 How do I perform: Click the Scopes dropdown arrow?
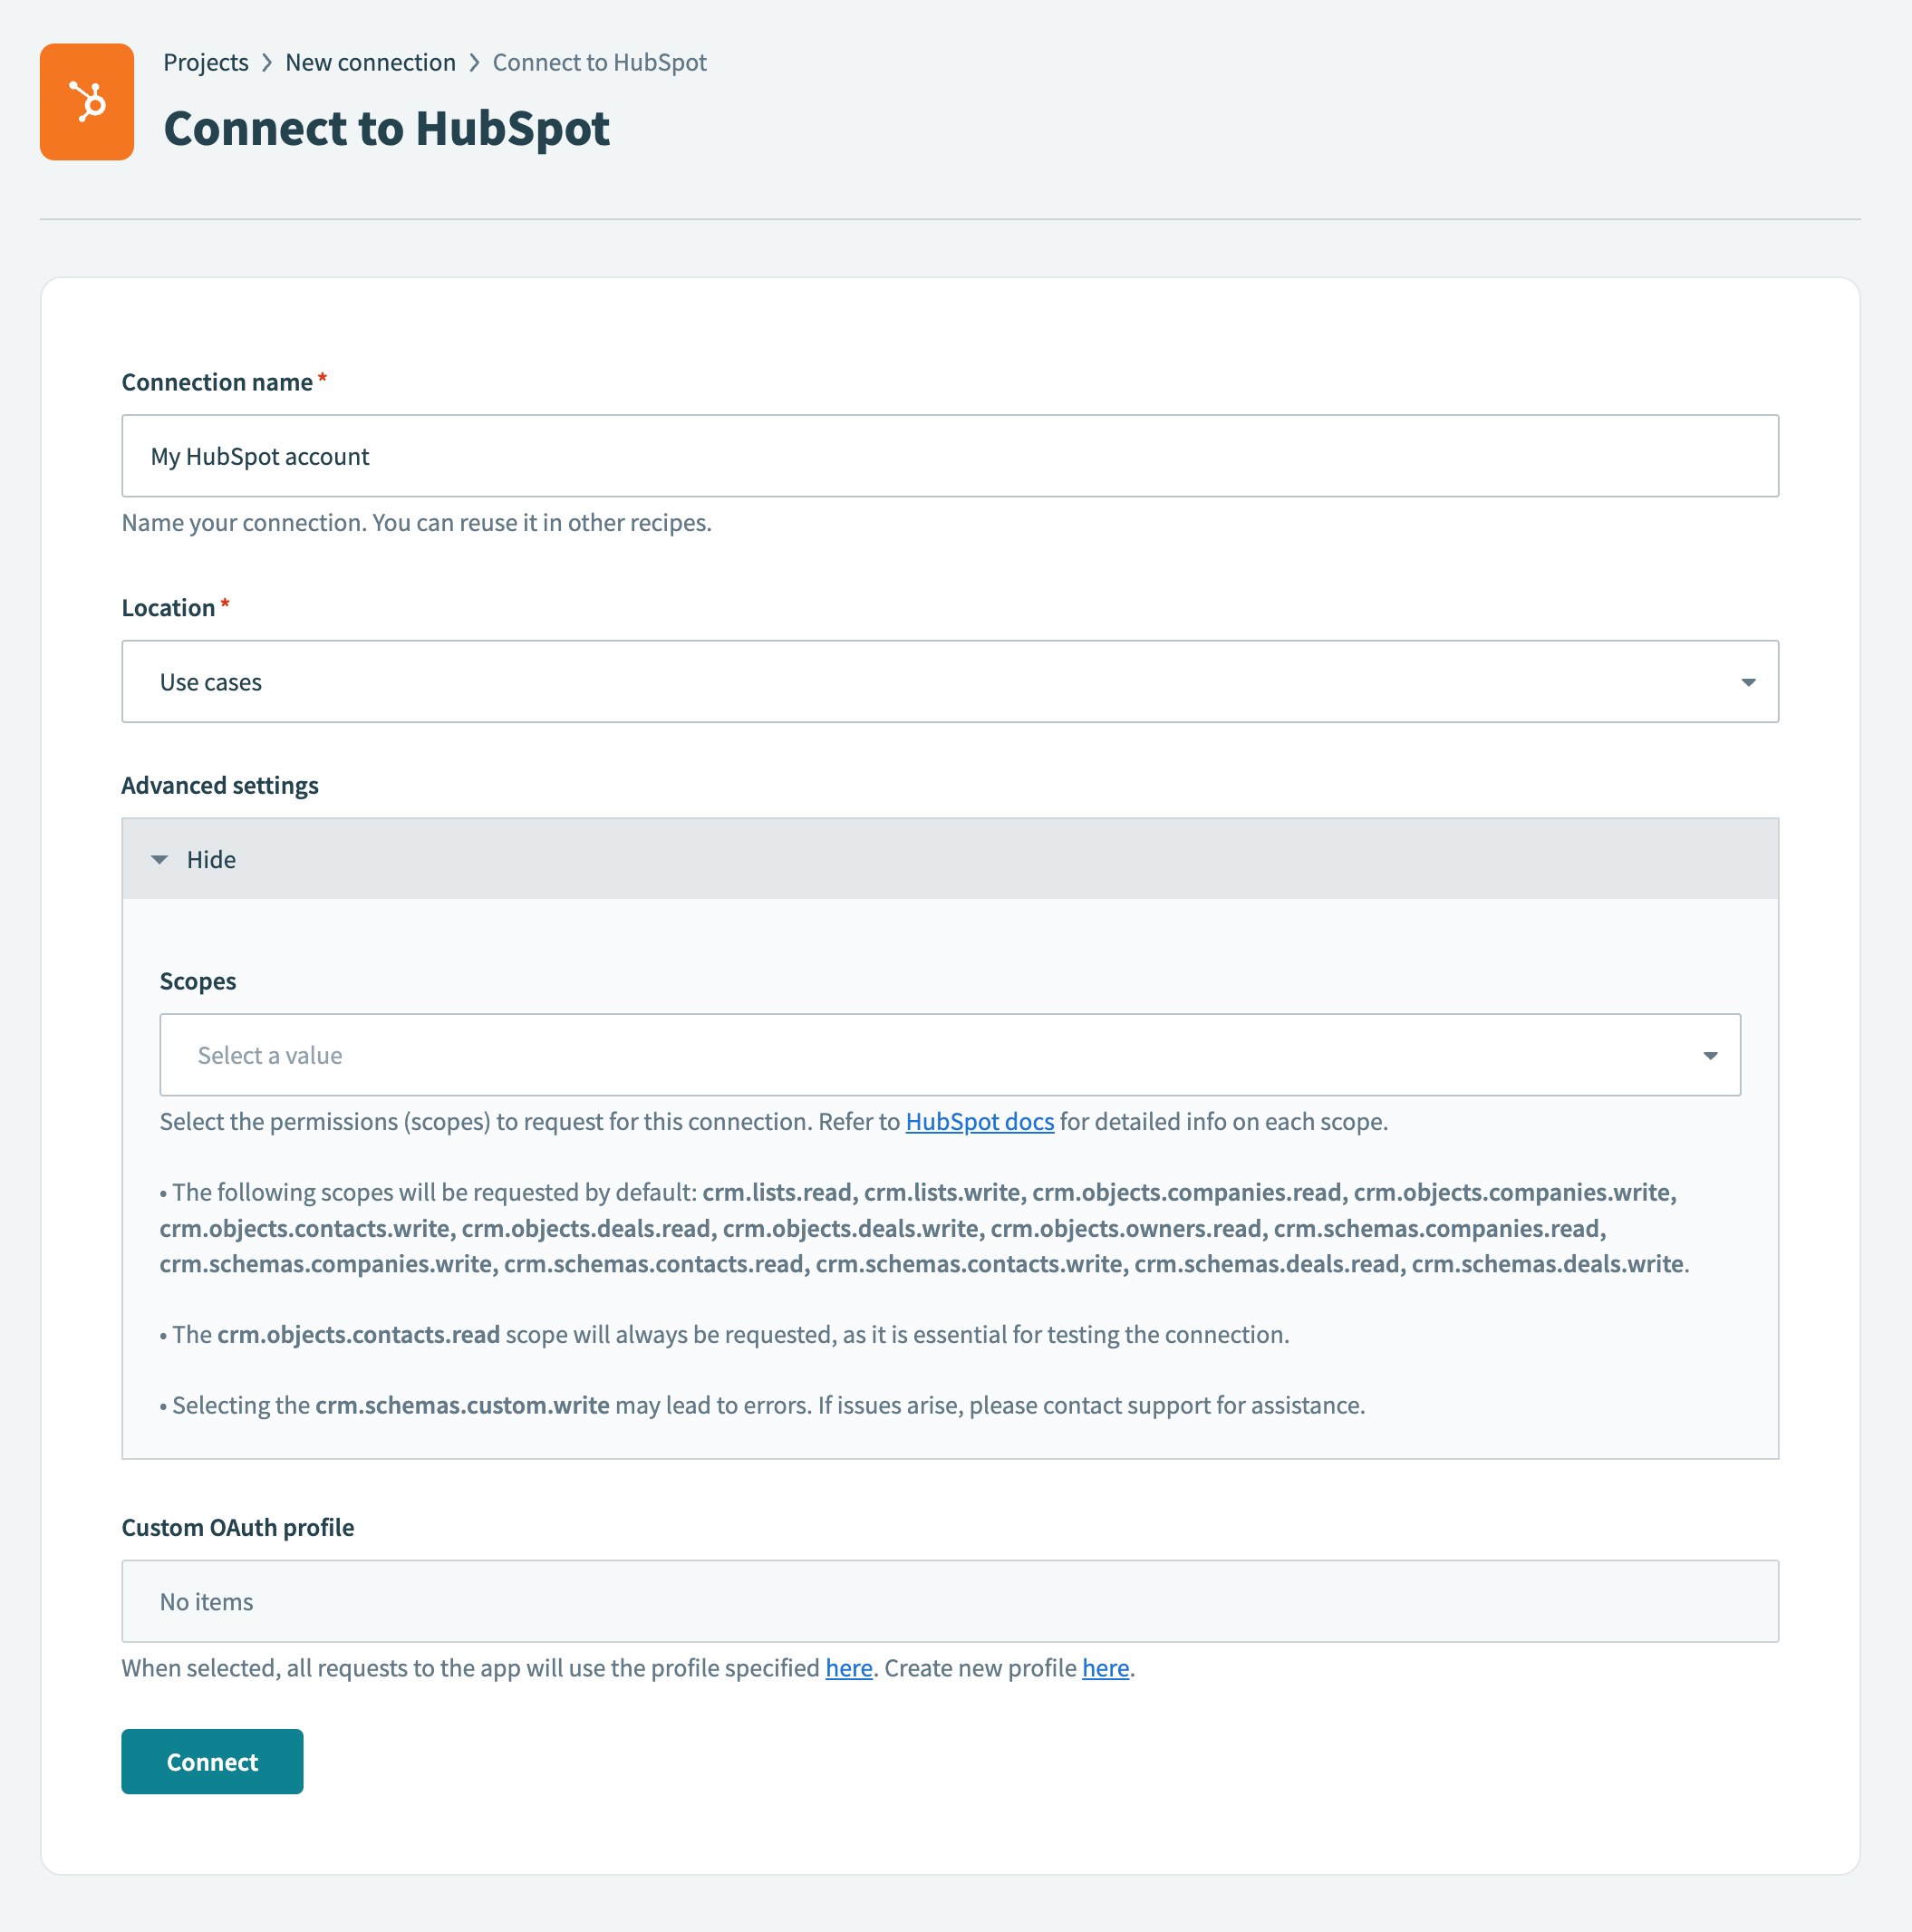1710,1054
